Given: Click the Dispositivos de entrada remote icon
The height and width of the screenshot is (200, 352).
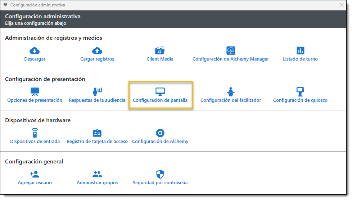Looking at the screenshot, I should 35,133.
